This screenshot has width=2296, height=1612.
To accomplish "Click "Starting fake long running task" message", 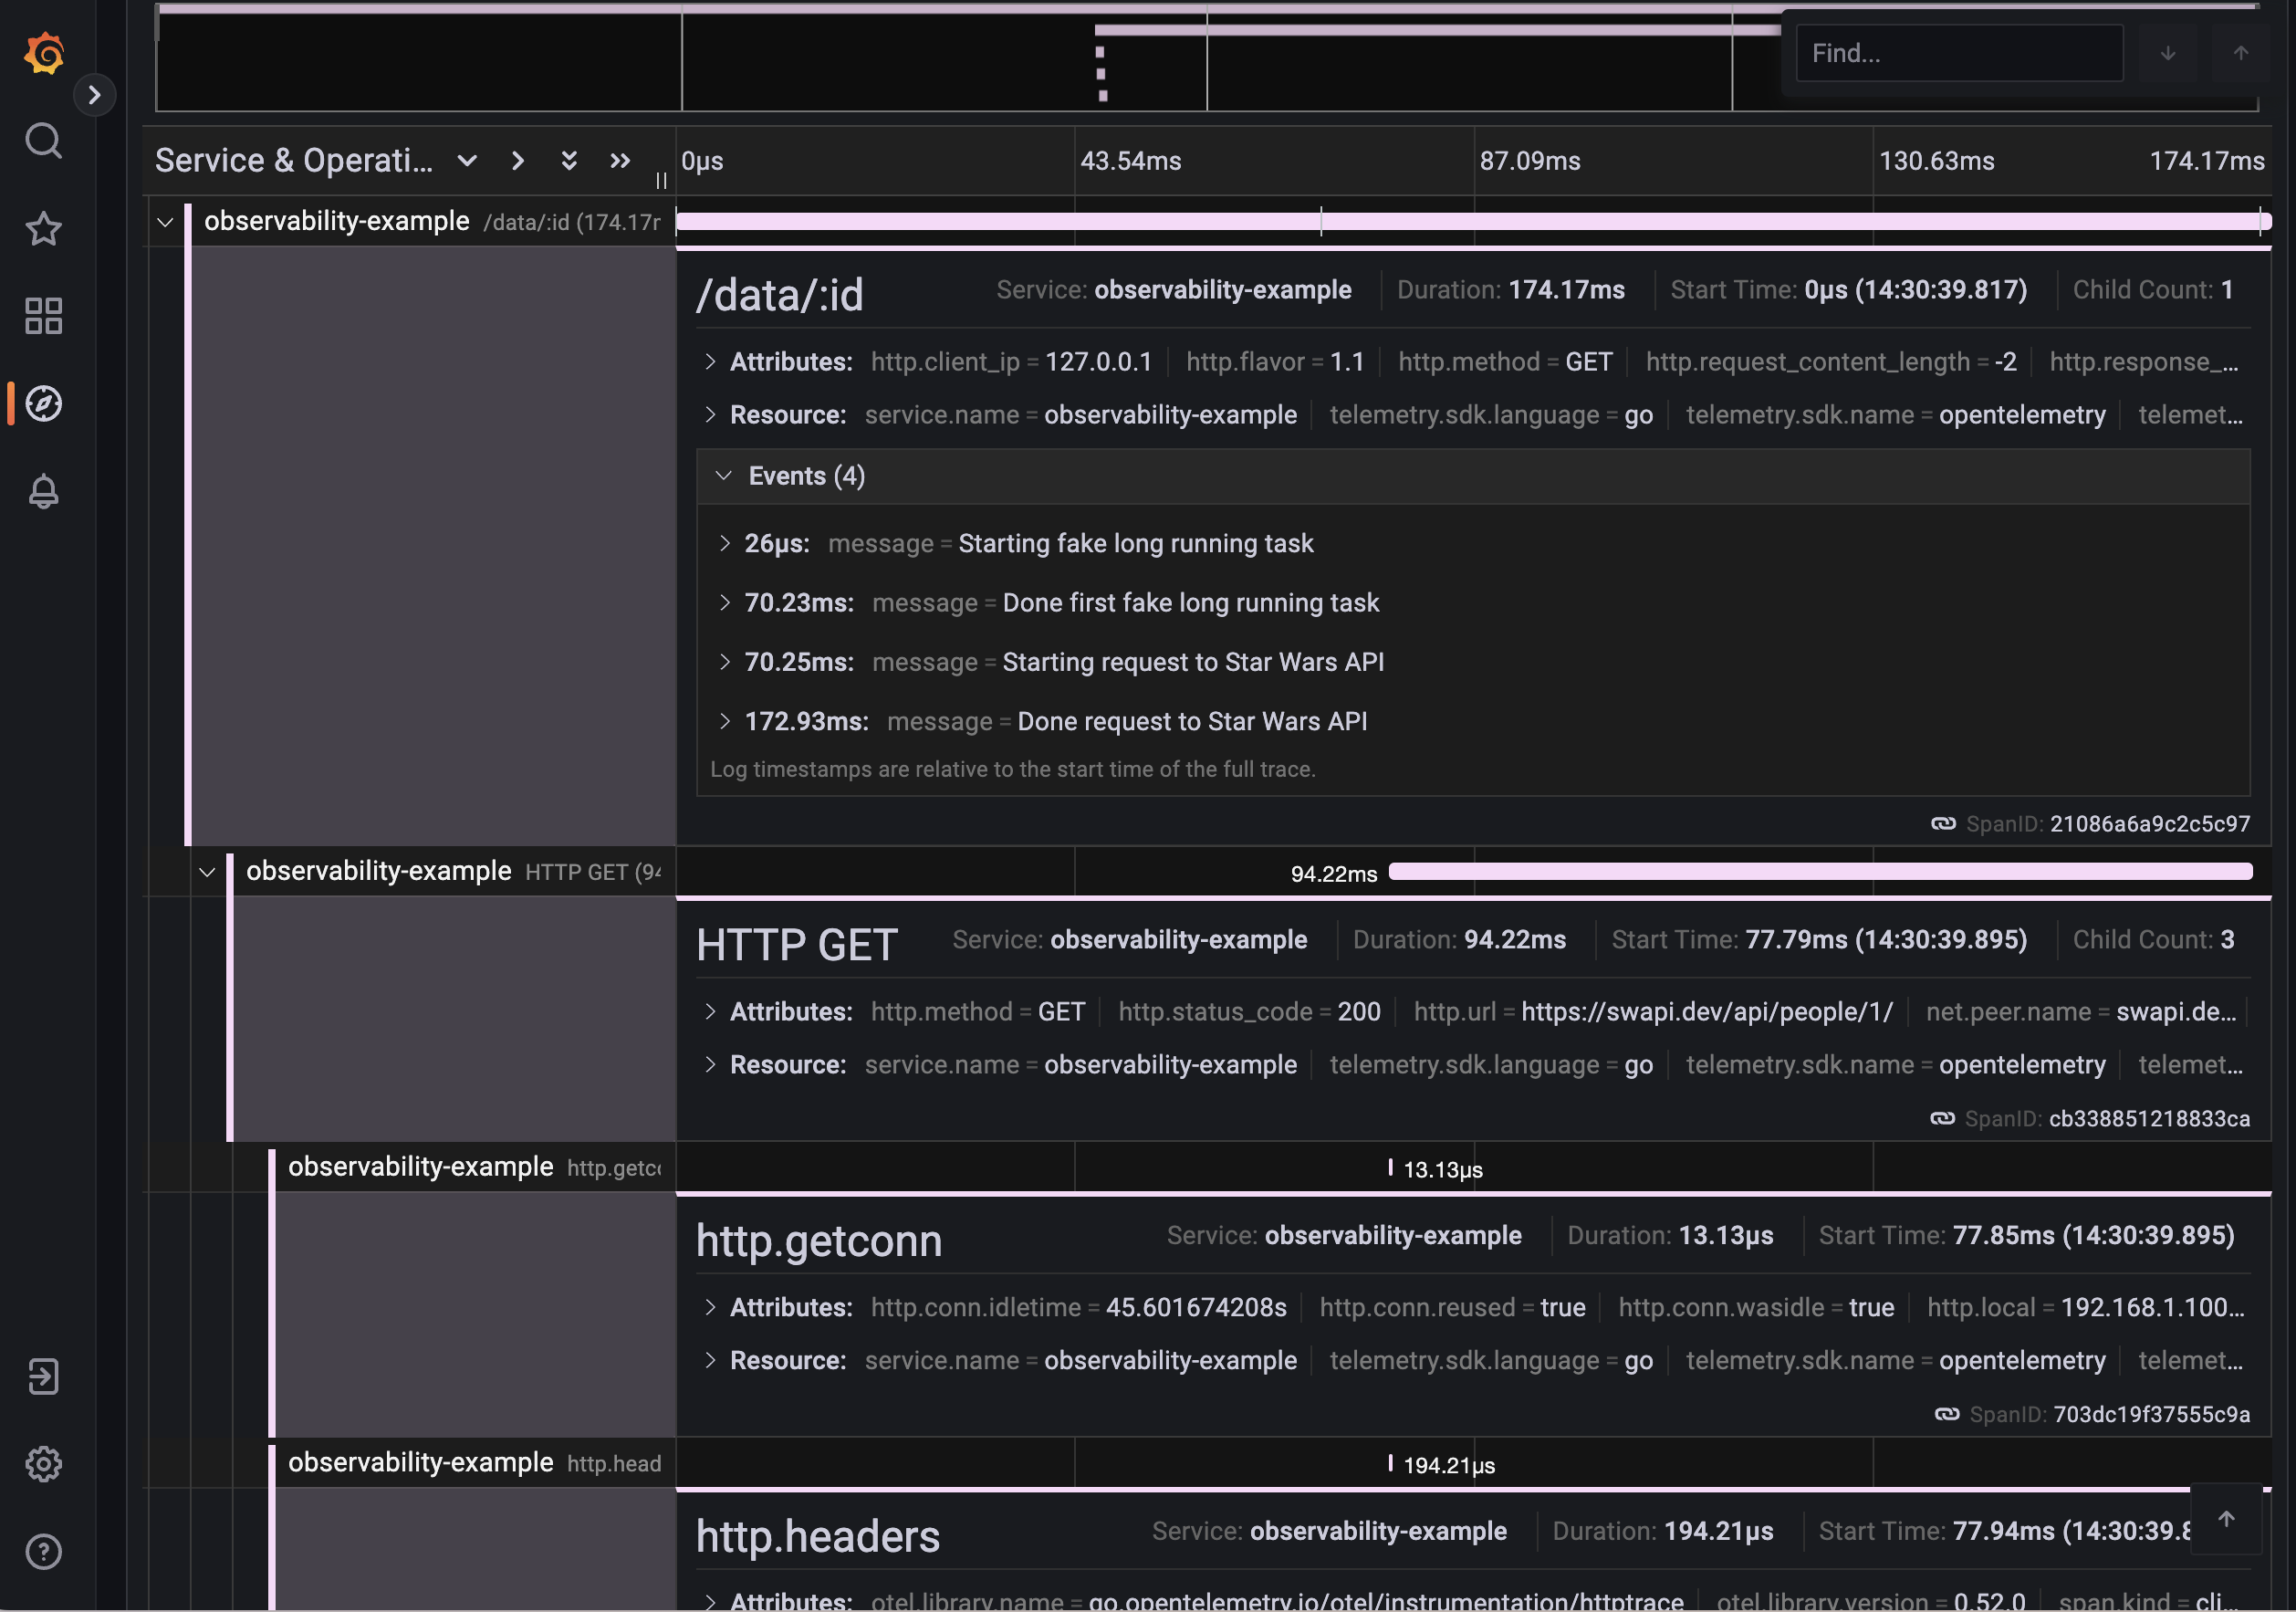I will [1135, 544].
